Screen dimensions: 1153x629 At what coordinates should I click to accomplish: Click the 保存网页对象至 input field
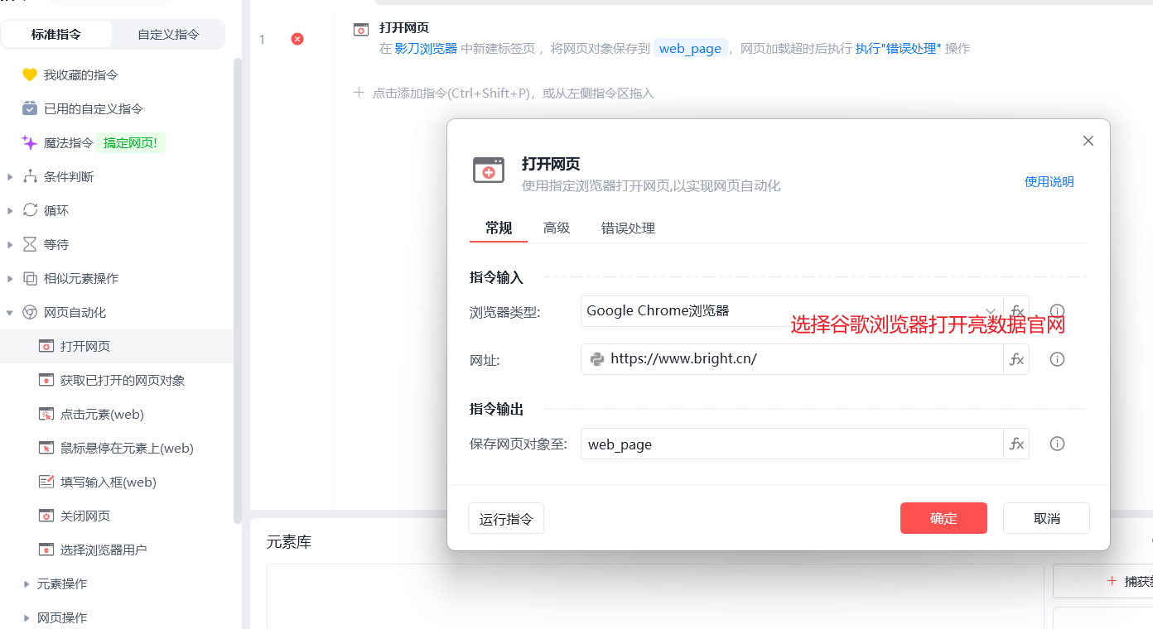tap(792, 444)
